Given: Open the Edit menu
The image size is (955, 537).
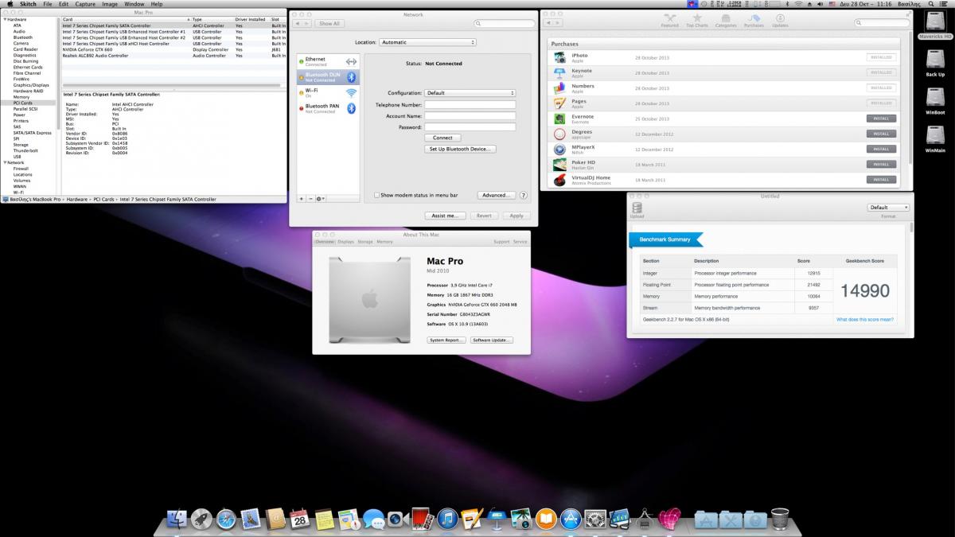Looking at the screenshot, I should (64, 4).
